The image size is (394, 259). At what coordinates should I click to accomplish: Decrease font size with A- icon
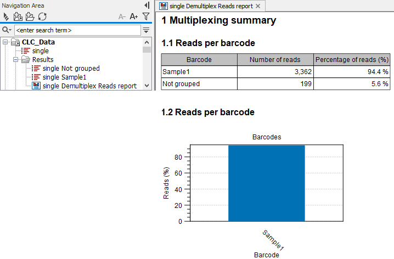(122, 17)
